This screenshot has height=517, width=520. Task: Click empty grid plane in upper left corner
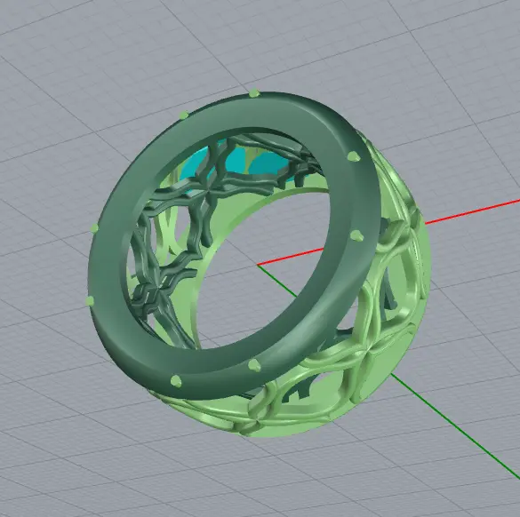point(50,50)
